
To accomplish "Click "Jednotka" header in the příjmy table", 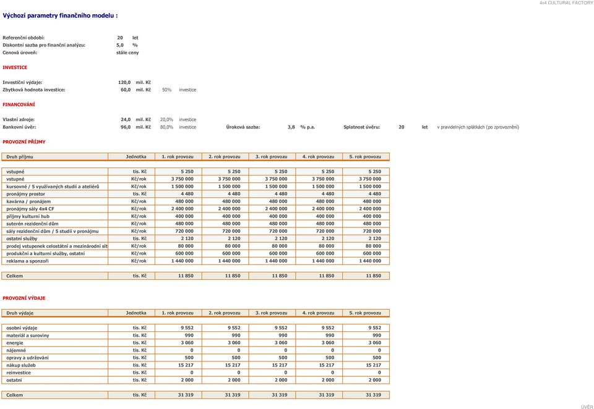I will click(x=136, y=157).
